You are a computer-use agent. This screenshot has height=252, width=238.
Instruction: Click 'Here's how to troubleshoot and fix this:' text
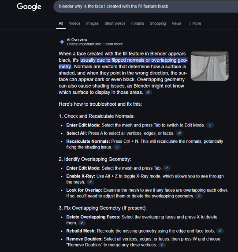[100, 104]
